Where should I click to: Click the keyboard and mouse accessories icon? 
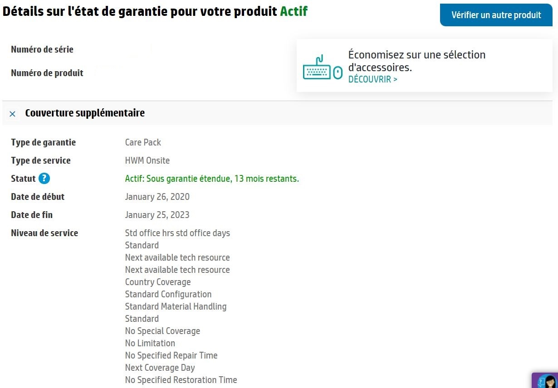[x=322, y=68]
